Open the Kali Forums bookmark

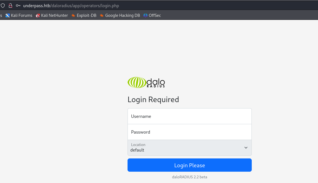pos(19,15)
